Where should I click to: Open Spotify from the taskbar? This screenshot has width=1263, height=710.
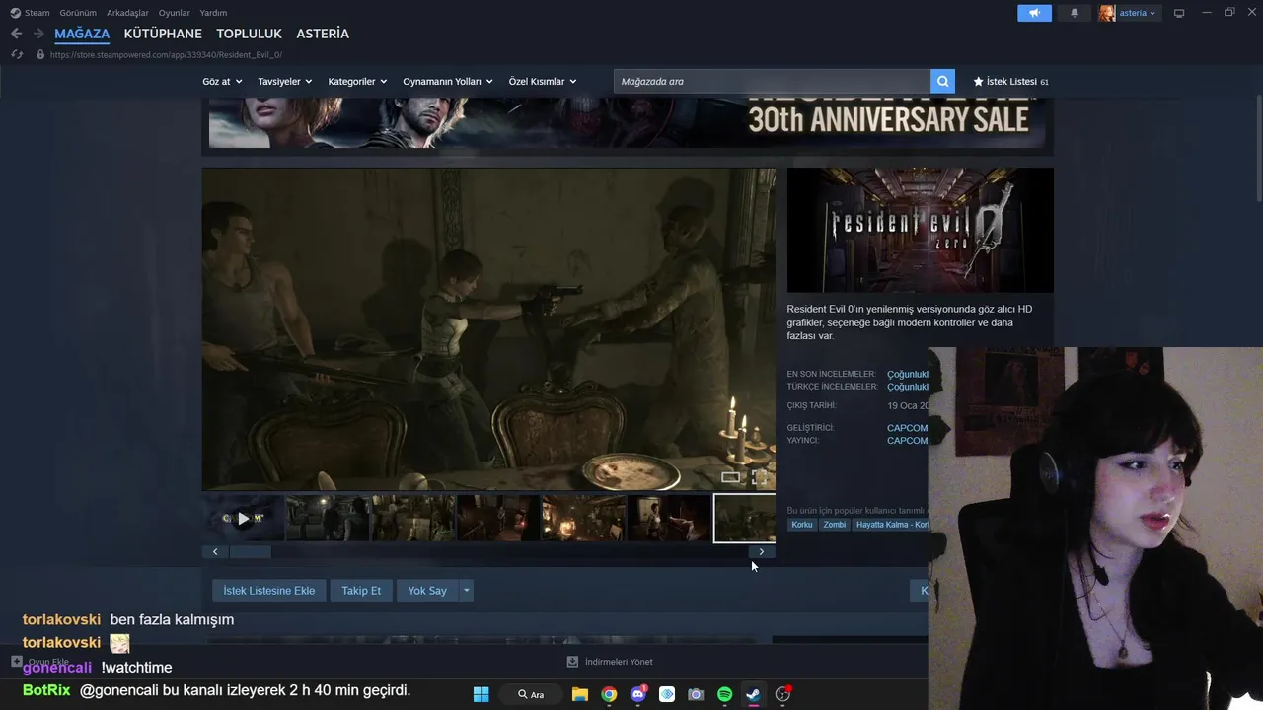point(724,694)
